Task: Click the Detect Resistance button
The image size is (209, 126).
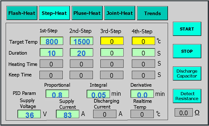Action: (187, 96)
